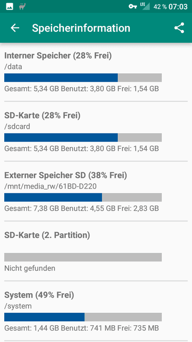The image size is (192, 342).
Task: Click the external SD usage progress bar
Action: pyautogui.click(x=83, y=198)
